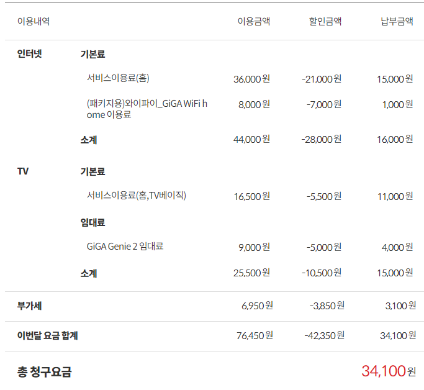Click the 이번달 요금 합계 label

click(x=48, y=335)
